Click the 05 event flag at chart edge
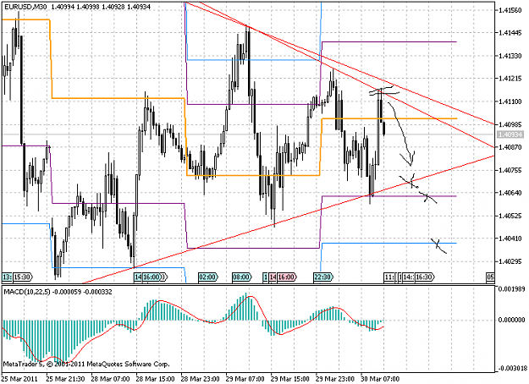 tap(490, 277)
